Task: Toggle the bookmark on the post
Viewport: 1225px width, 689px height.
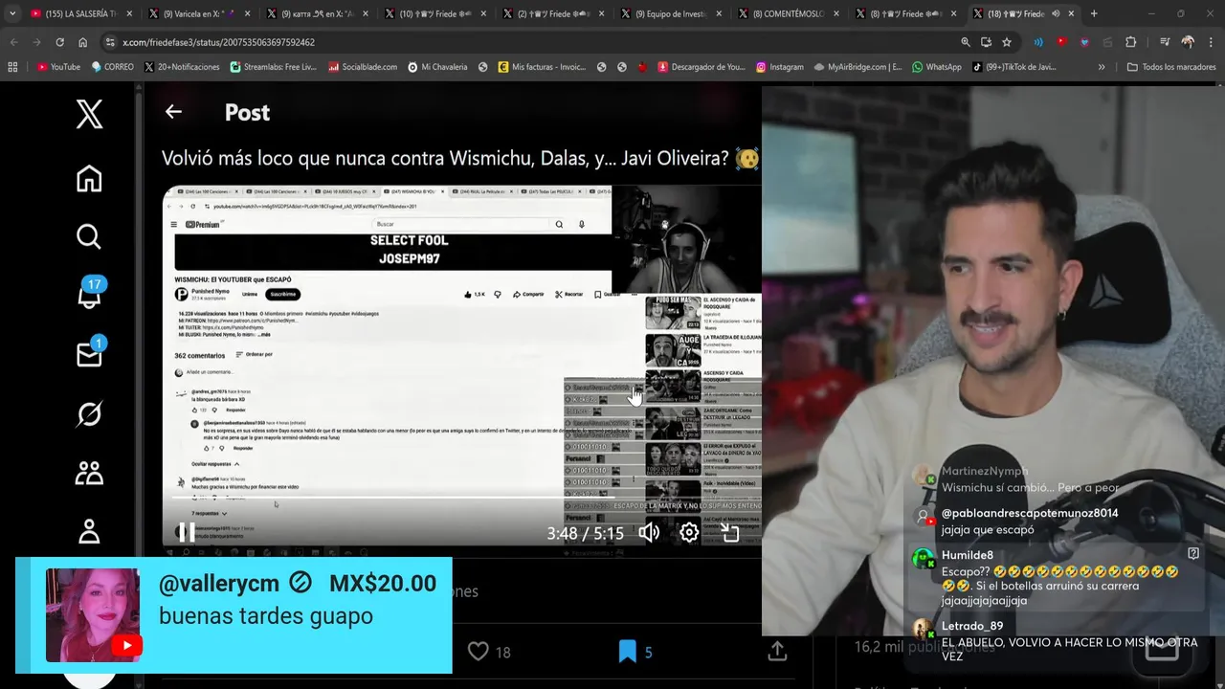Action: [628, 652]
